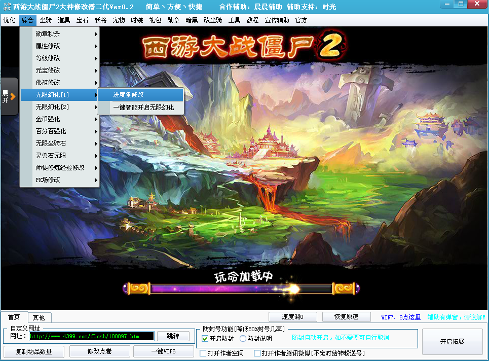The height and width of the screenshot is (361, 489).
Task: Open the 教程 menu
Action: [x=253, y=20]
